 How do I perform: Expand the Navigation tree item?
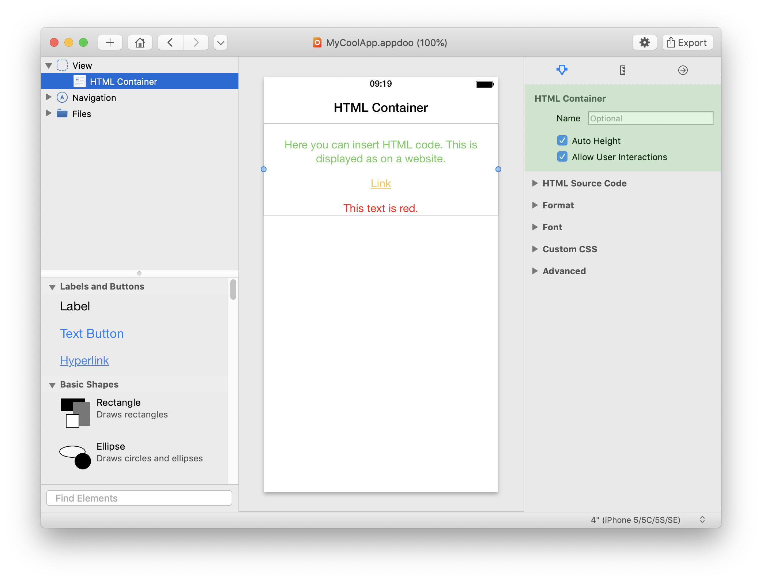[49, 97]
